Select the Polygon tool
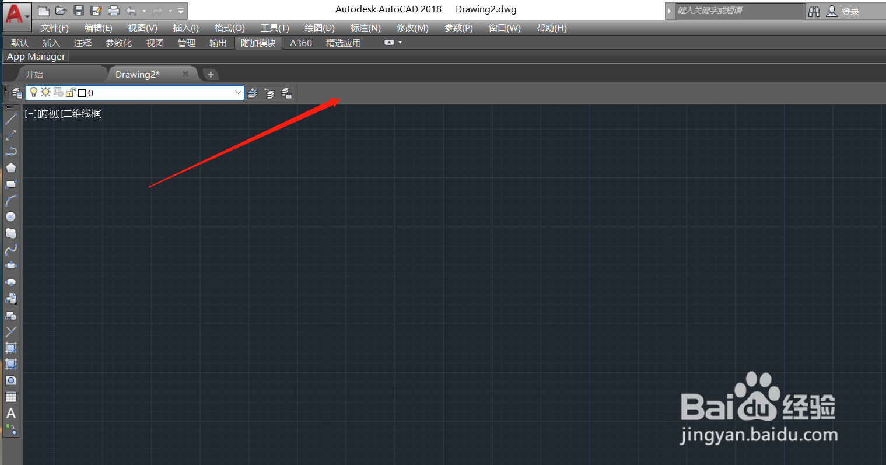886x465 pixels. click(10, 168)
